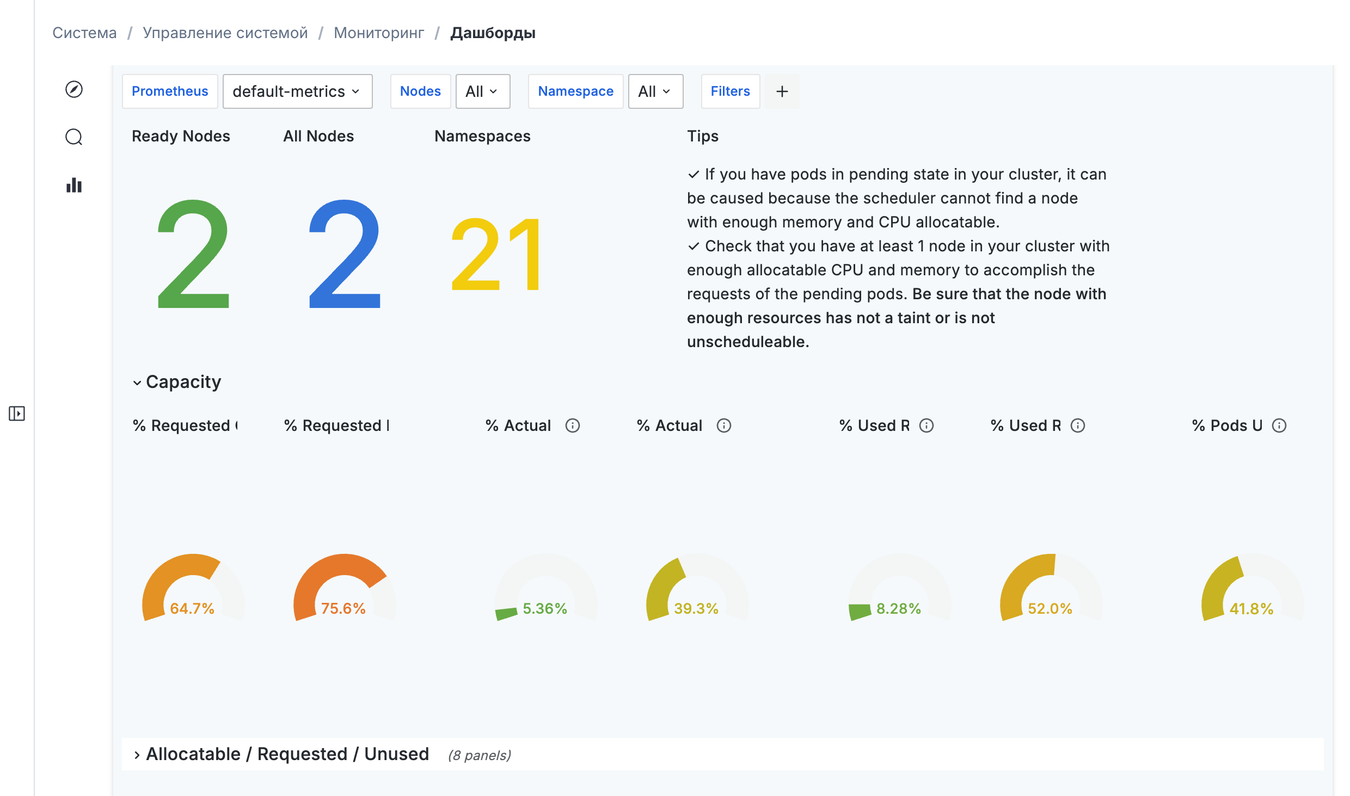Click info icon on second % Actual panel

[724, 425]
